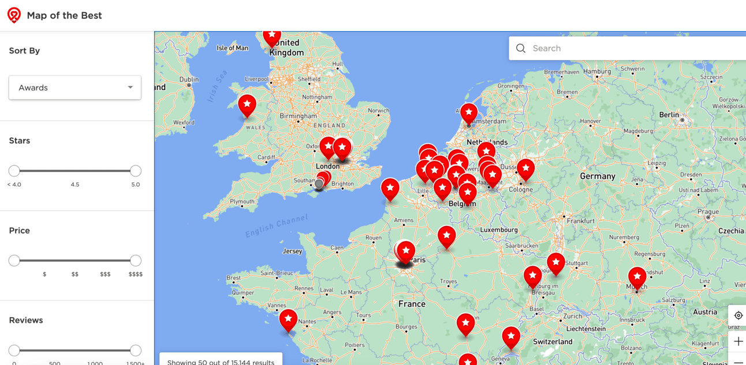Click the Prague label on the map

[707, 212]
